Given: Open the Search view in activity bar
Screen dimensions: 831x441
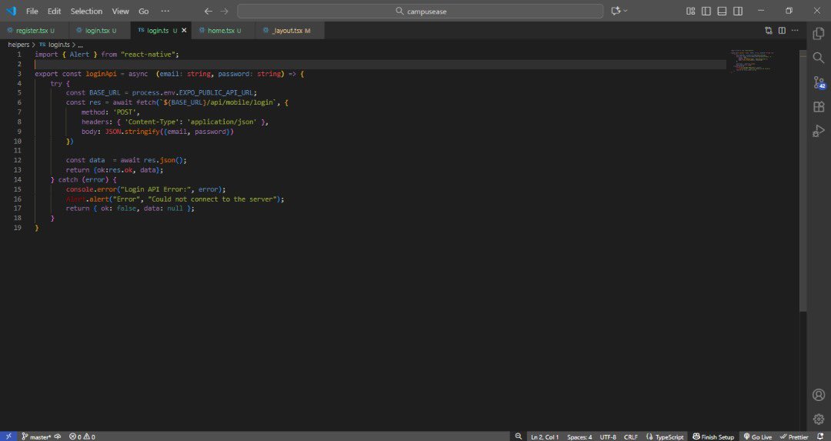Looking at the screenshot, I should (x=818, y=58).
